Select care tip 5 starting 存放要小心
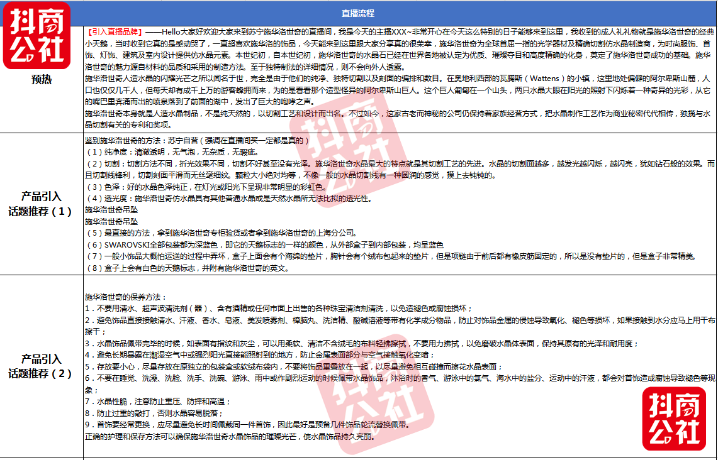Viewport: 718px width, 460px height. point(294,367)
